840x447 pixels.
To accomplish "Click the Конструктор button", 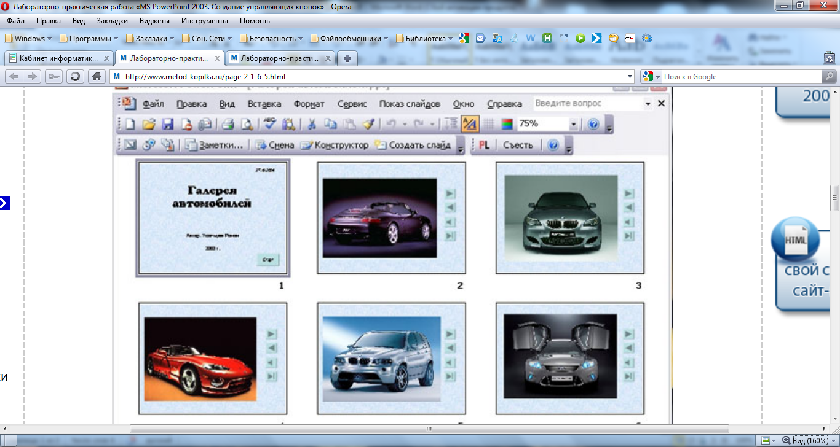I will coord(334,146).
